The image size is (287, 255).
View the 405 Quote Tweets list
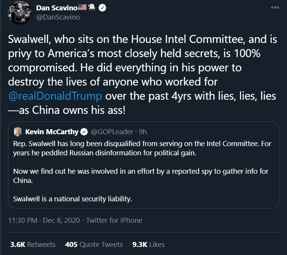point(94,244)
